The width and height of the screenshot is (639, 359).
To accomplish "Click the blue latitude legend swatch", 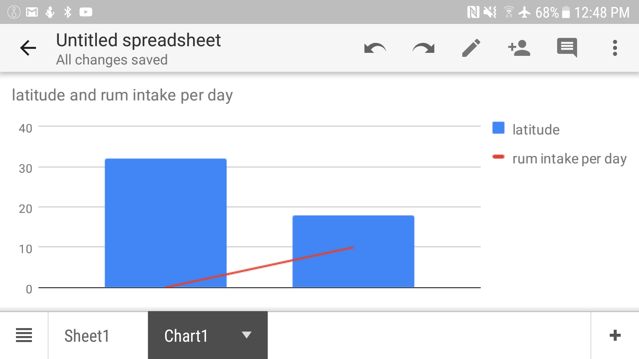I will tap(498, 128).
